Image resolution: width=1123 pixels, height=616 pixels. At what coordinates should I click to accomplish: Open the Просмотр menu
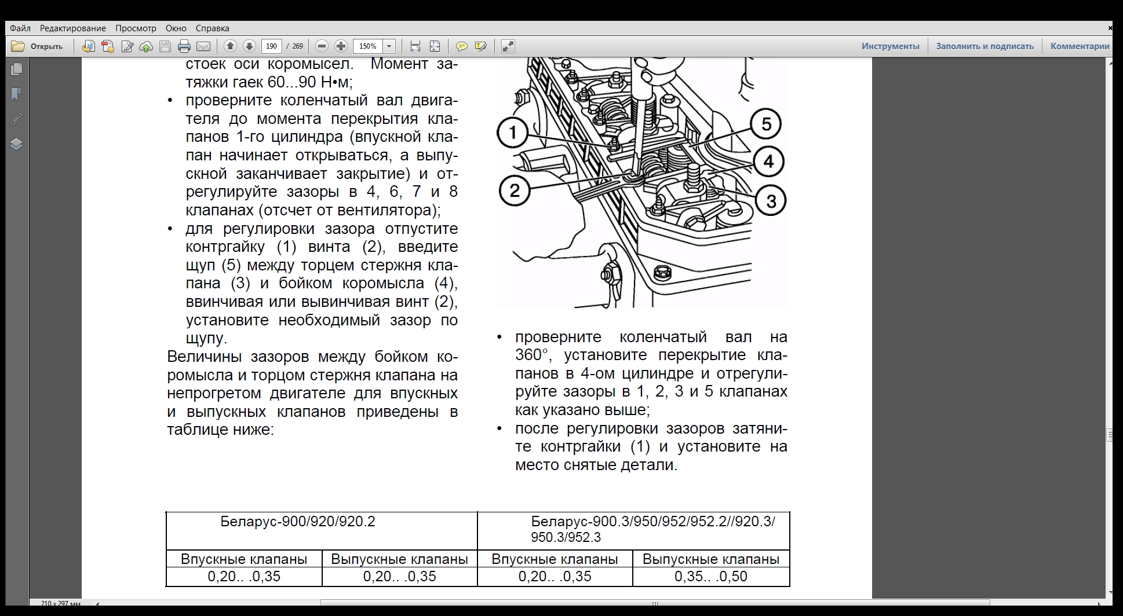136,28
